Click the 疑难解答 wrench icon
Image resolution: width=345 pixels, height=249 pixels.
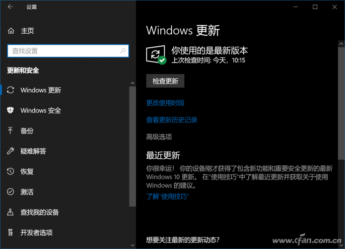(x=11, y=151)
